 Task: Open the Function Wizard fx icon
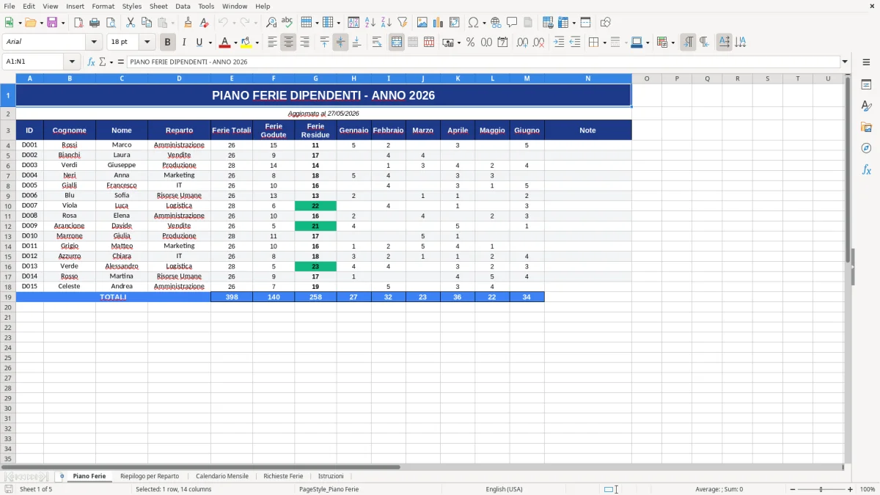pos(92,62)
